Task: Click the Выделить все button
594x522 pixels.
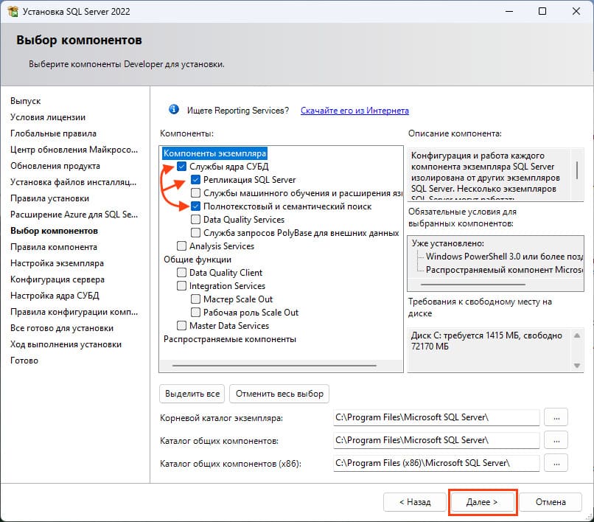Action: click(x=192, y=394)
